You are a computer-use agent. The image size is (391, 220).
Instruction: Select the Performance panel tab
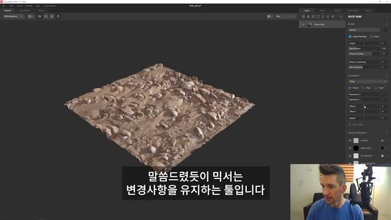353,10
